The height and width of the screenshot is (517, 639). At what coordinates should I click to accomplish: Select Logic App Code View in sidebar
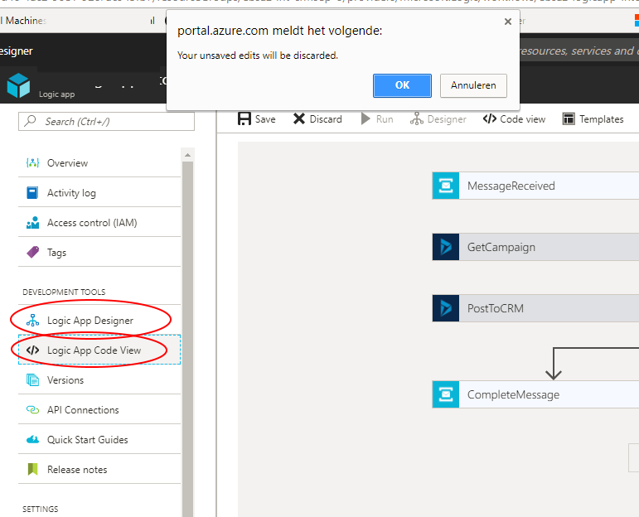click(x=94, y=350)
